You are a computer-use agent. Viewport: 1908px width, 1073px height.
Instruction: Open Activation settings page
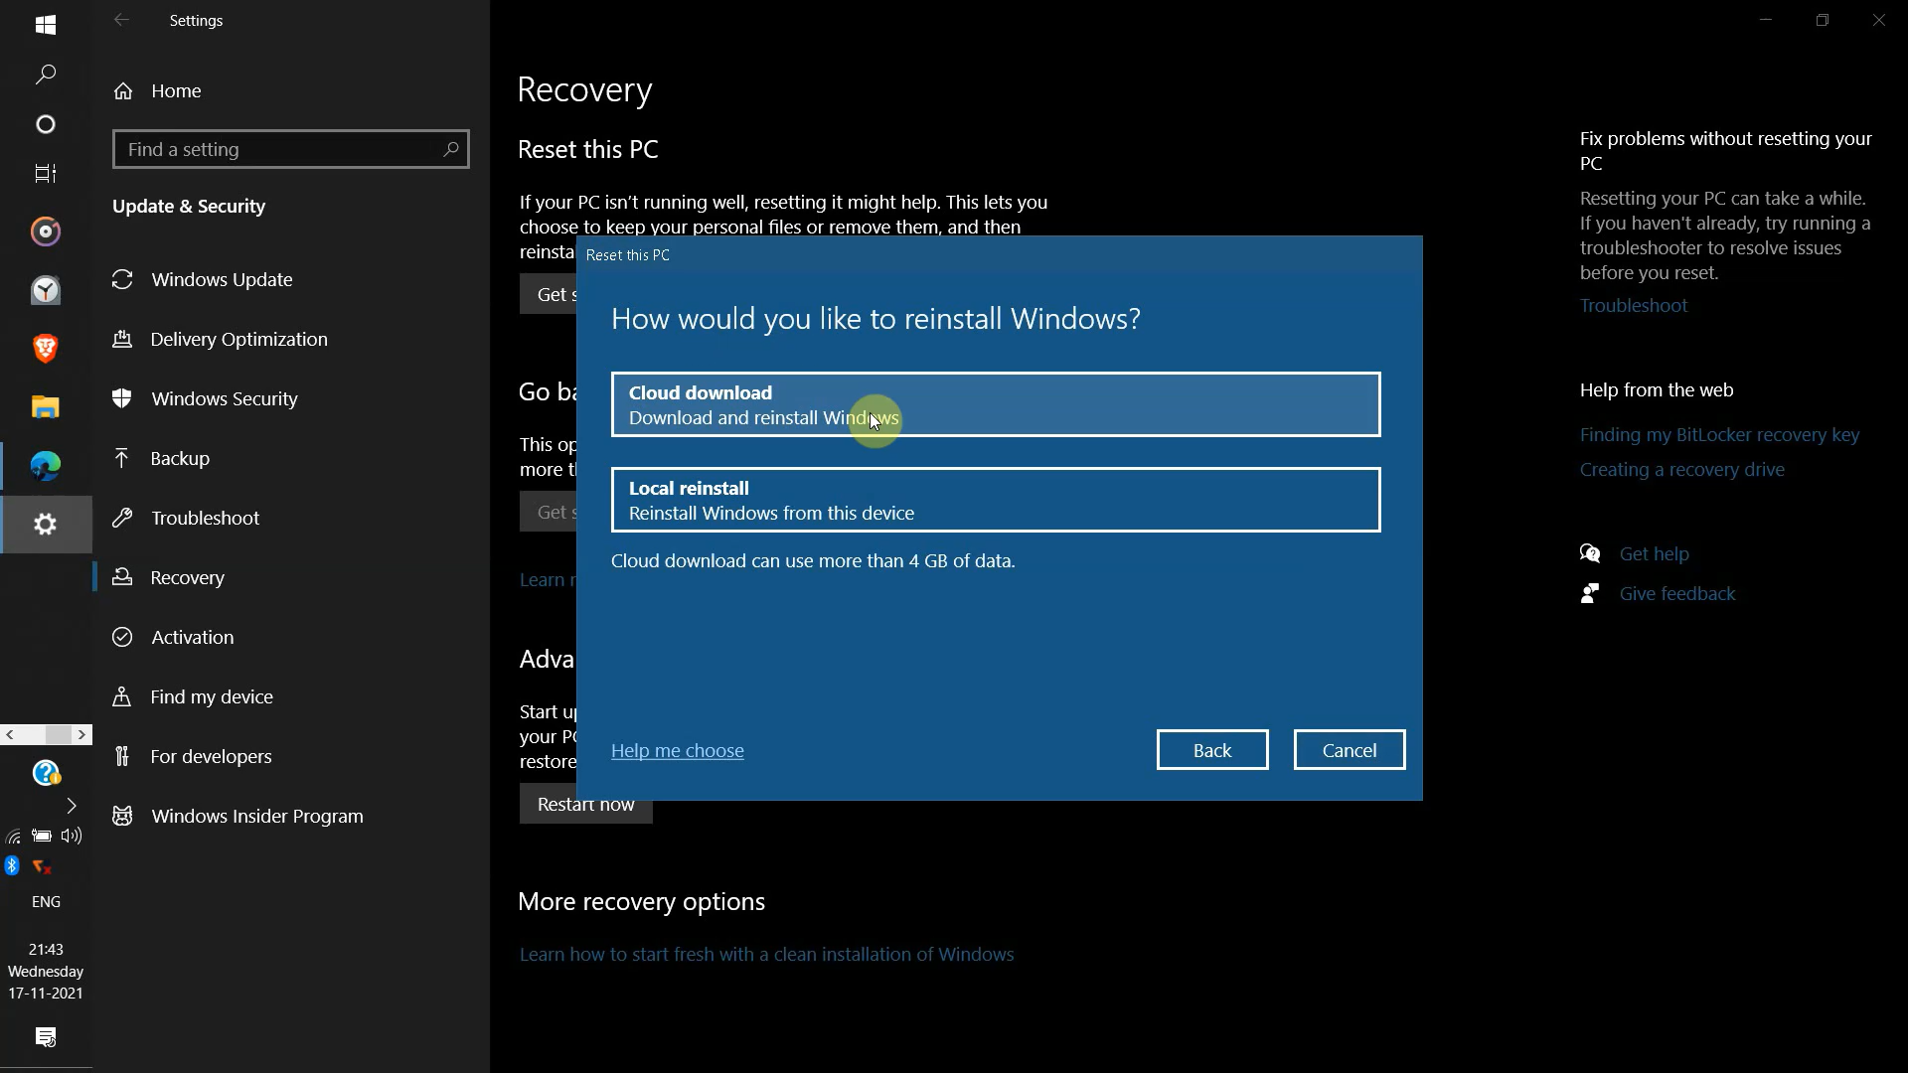tap(192, 637)
